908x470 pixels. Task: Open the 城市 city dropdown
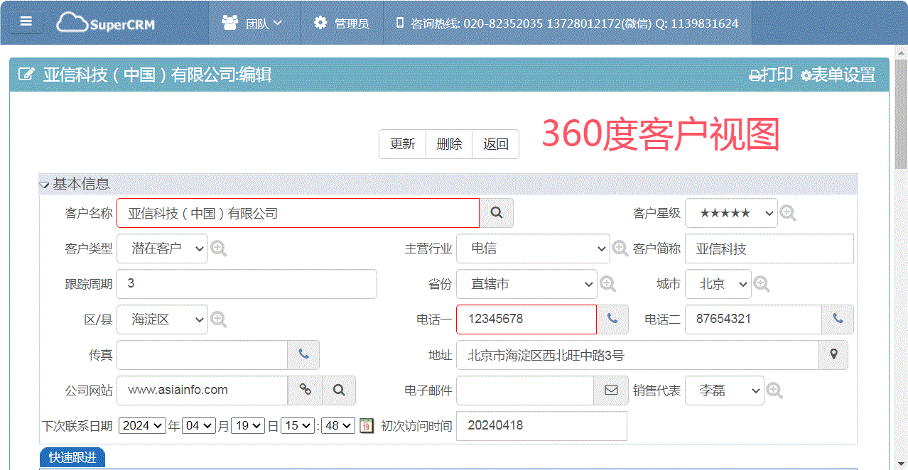718,284
